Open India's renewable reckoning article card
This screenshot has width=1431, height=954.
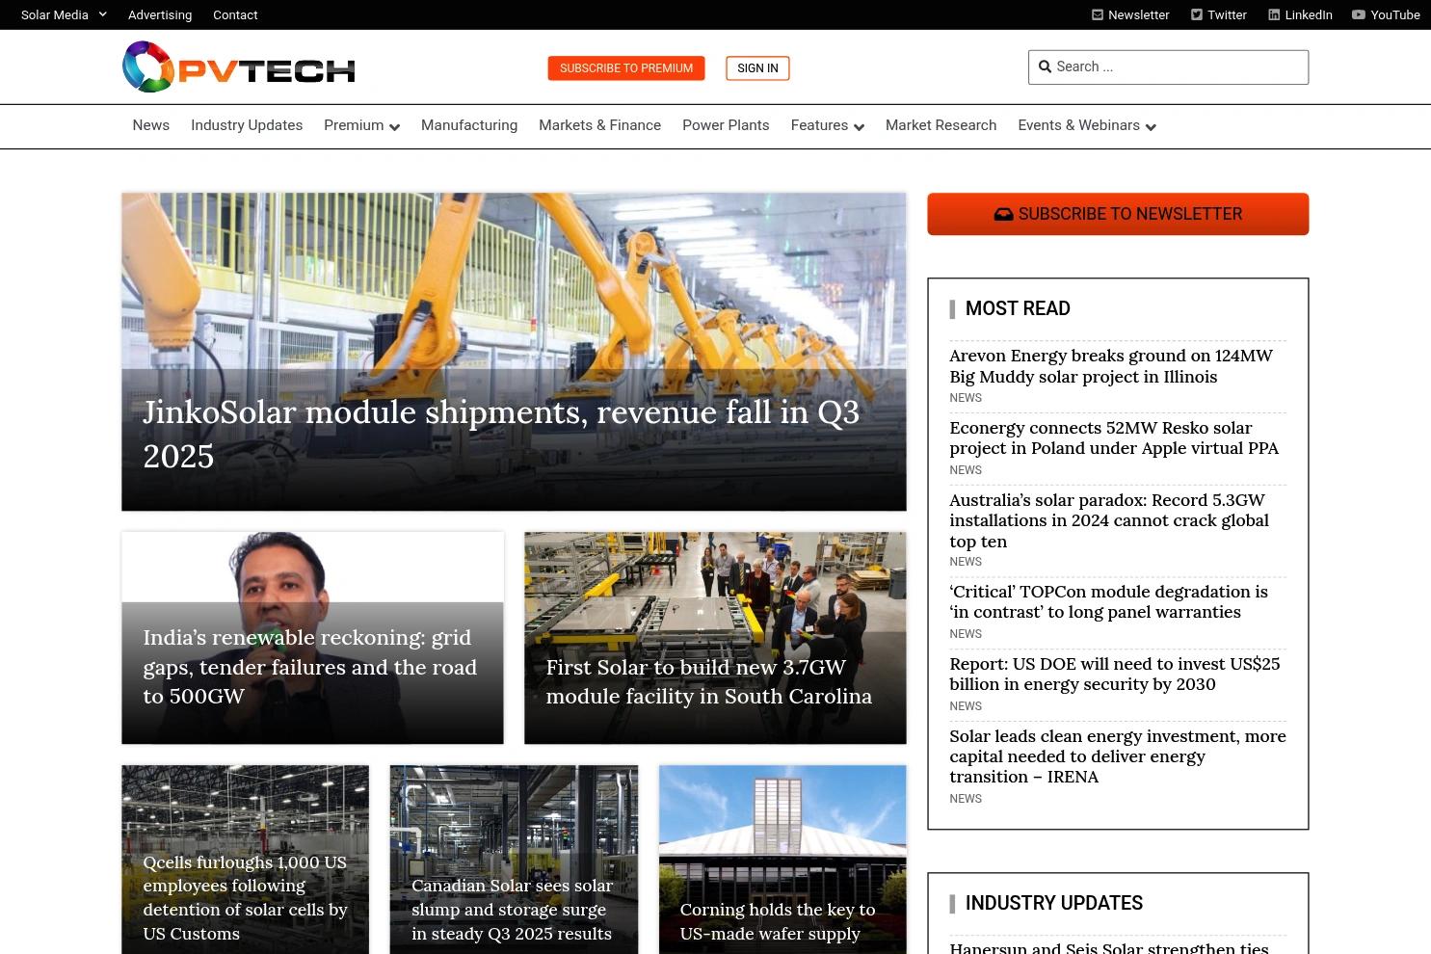tap(312, 638)
